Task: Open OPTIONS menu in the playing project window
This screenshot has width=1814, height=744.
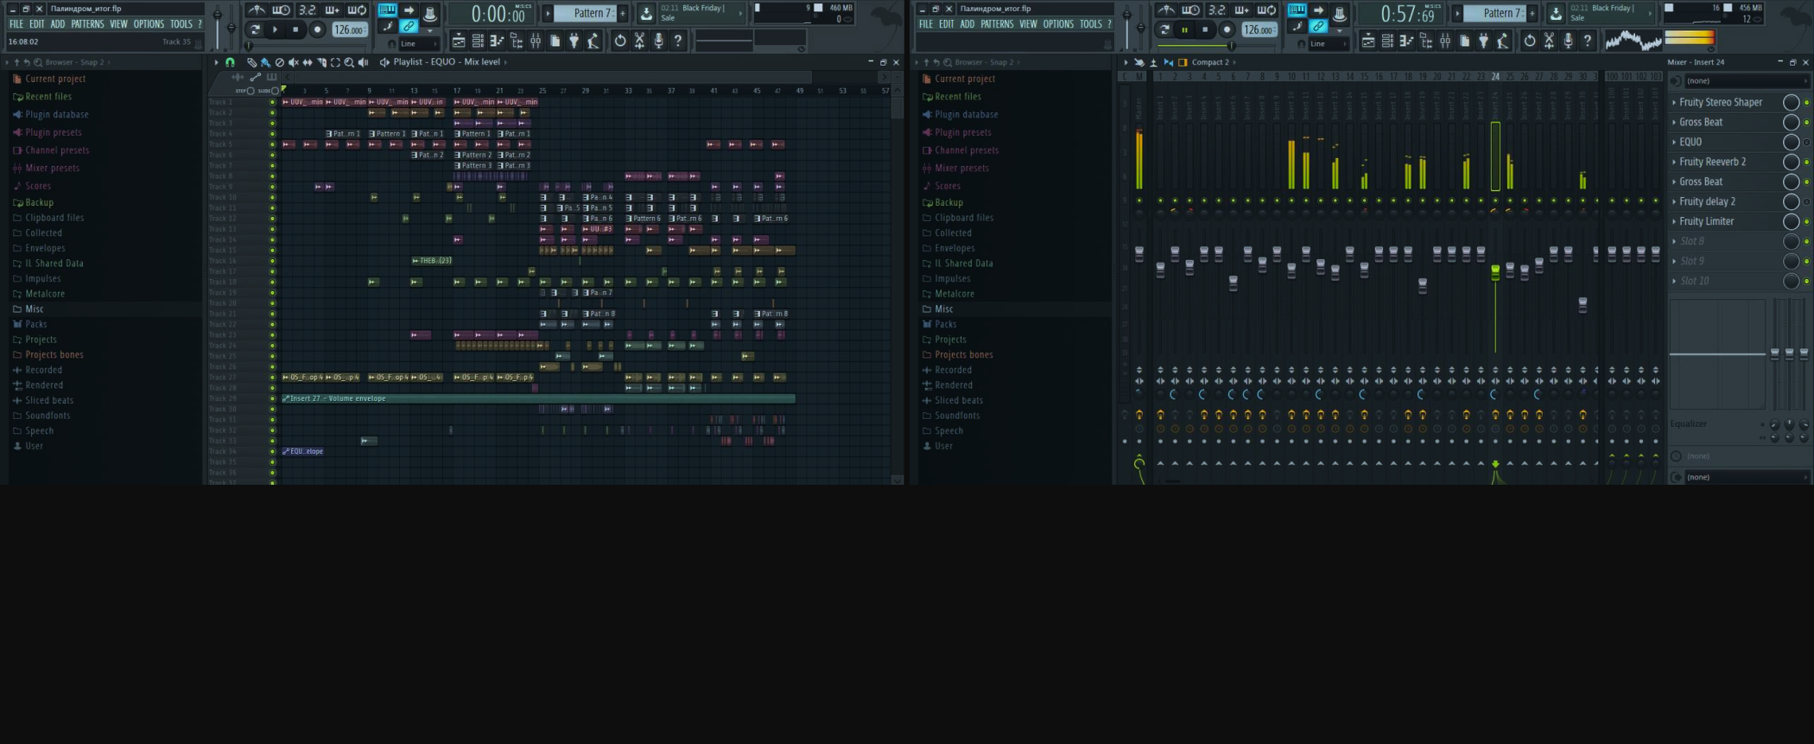Action: click(1057, 24)
